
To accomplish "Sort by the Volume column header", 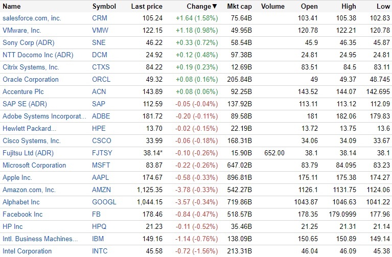I will tap(272, 7).
